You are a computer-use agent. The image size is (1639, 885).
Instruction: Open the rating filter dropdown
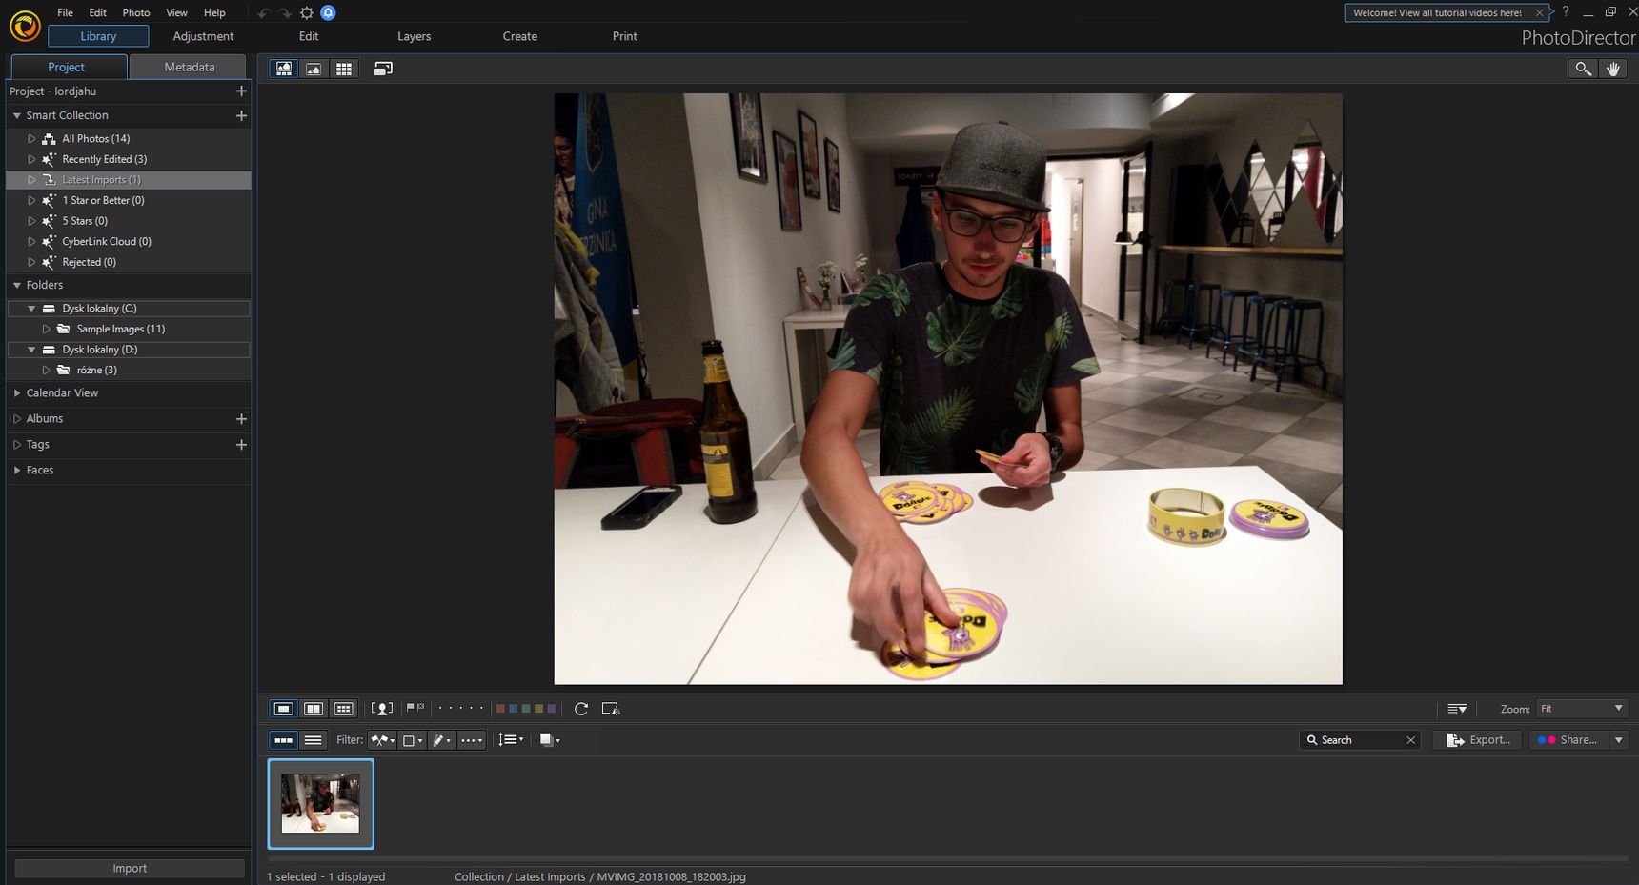[x=472, y=740]
